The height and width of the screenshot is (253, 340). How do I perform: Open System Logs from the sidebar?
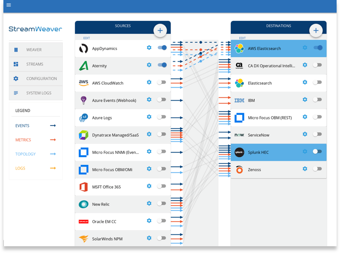click(x=36, y=93)
